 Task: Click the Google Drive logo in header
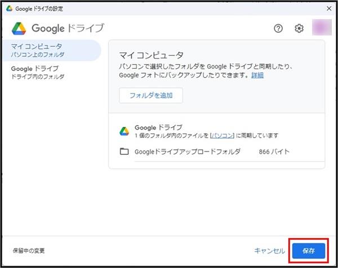click(19, 28)
